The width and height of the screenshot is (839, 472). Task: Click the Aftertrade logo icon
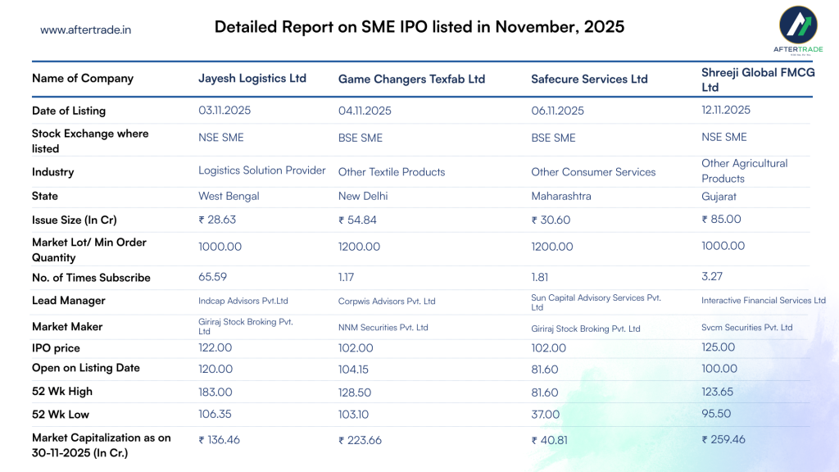[x=797, y=26]
